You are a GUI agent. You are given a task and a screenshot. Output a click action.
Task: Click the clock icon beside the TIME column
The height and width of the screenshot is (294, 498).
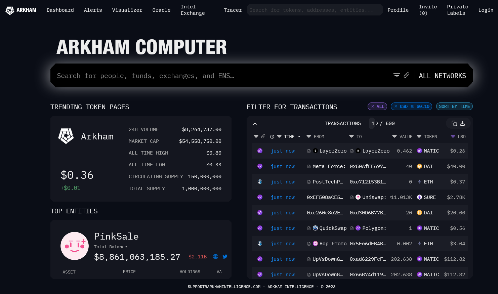pos(272,137)
